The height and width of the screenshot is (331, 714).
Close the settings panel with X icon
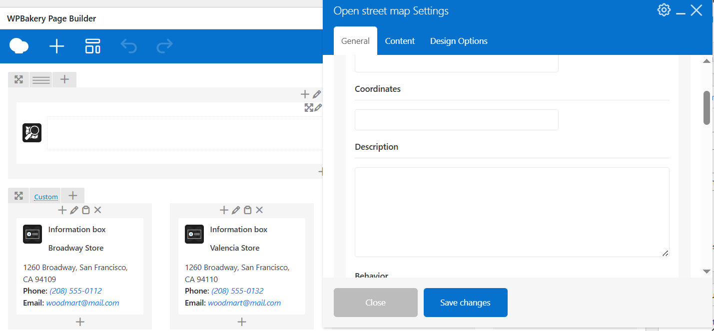pyautogui.click(x=697, y=10)
